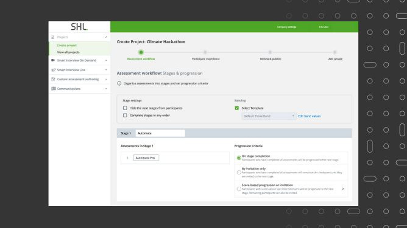Click the Assessment workflow step circle
The image size is (407, 228).
(x=141, y=52)
